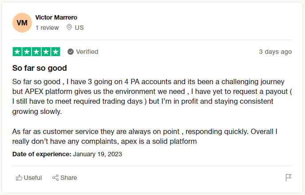
Task: Share this review
Action: 64,178
